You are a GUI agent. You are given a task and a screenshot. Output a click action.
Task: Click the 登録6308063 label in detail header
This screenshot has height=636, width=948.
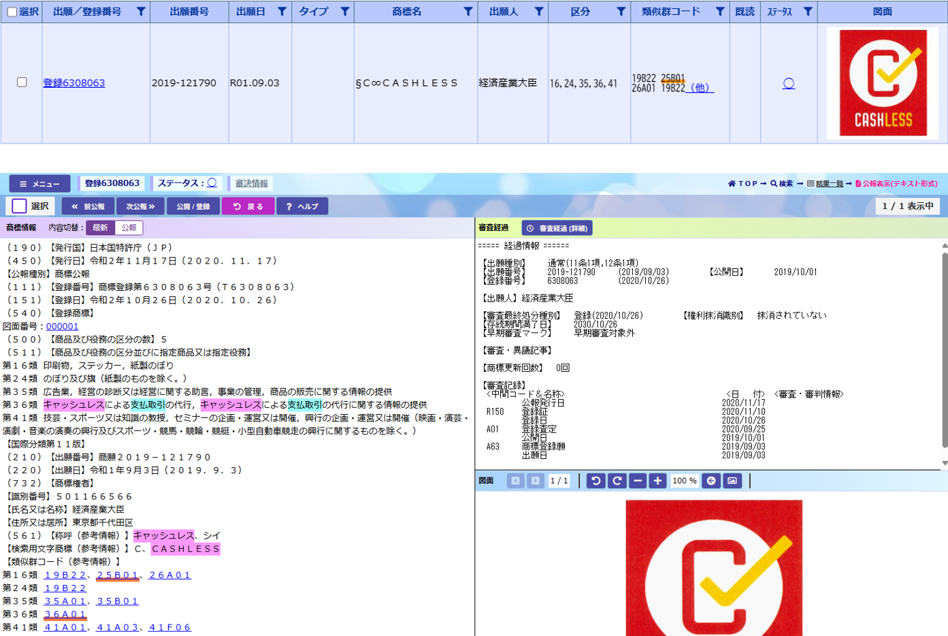point(112,183)
